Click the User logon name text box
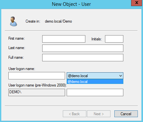 pyautogui.click(x=37, y=76)
